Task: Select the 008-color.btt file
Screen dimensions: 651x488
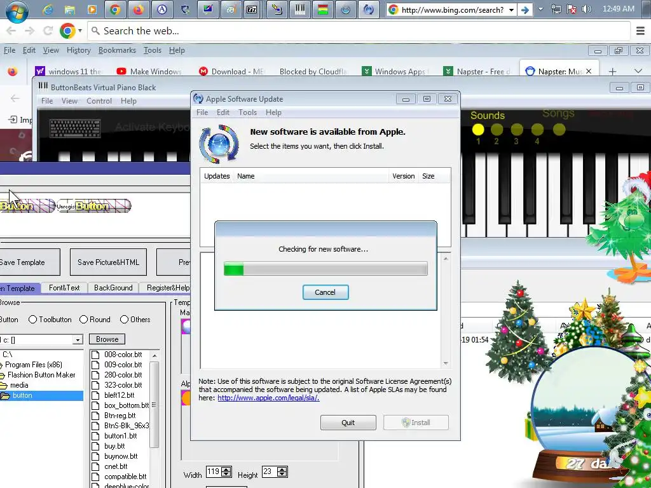Action: coord(123,355)
